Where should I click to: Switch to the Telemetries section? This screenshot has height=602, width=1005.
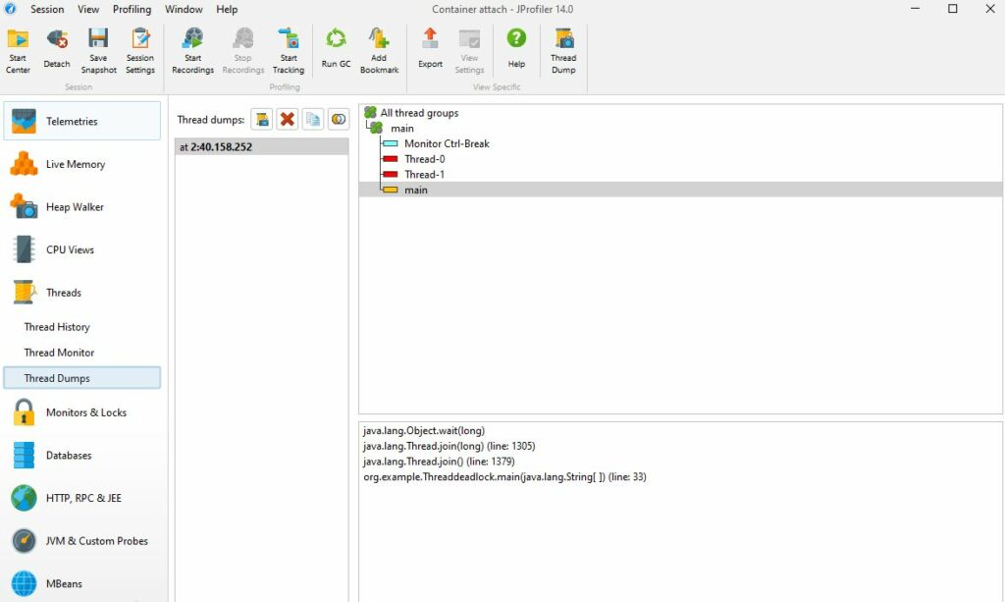[82, 121]
